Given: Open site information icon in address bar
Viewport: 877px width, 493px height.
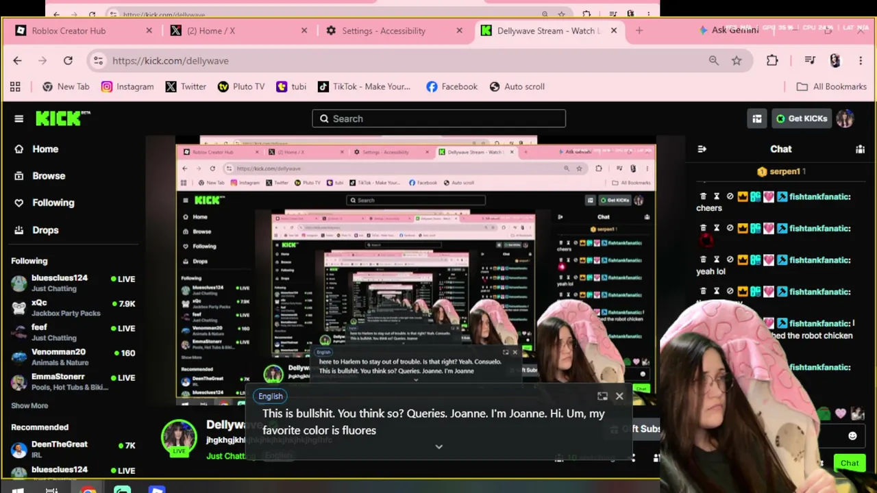Looking at the screenshot, I should pyautogui.click(x=98, y=60).
